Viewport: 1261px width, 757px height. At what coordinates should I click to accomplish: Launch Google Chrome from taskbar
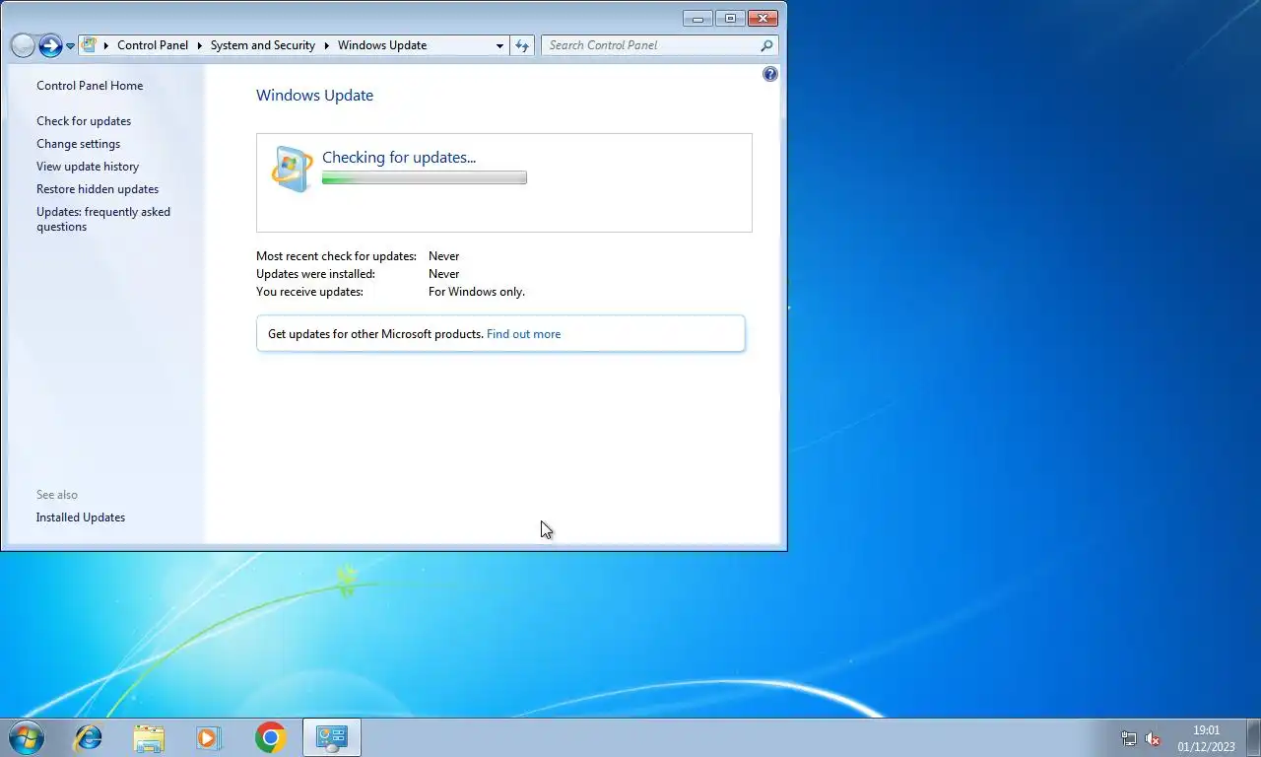pyautogui.click(x=270, y=737)
